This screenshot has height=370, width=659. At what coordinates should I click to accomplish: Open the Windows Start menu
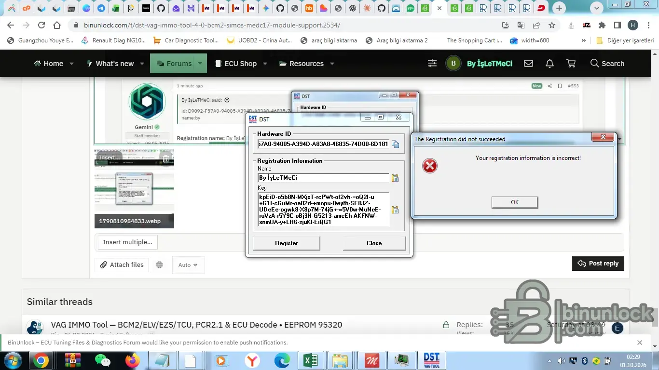12,360
